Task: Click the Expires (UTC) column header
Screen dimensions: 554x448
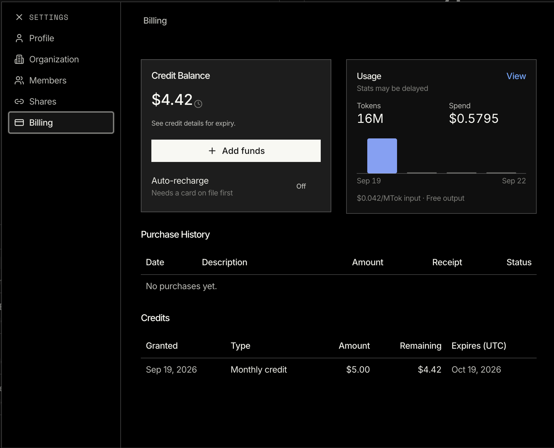Action: (x=479, y=346)
